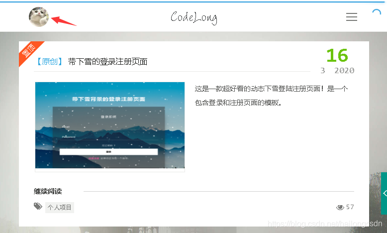Click the tags icon beside 个人项目
Image resolution: width=387 pixels, height=233 pixels.
tap(38, 206)
